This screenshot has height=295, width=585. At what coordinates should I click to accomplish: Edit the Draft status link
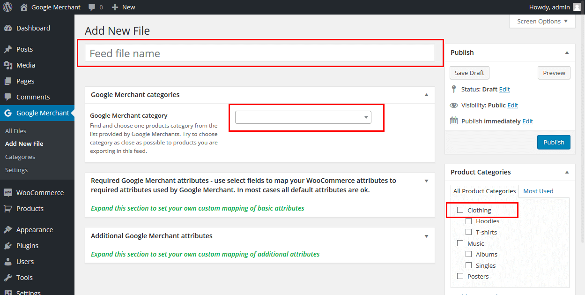(x=504, y=89)
